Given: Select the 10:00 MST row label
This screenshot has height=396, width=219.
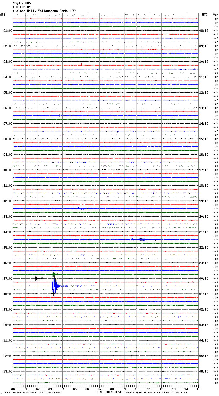Looking at the screenshot, I should point(8,170).
